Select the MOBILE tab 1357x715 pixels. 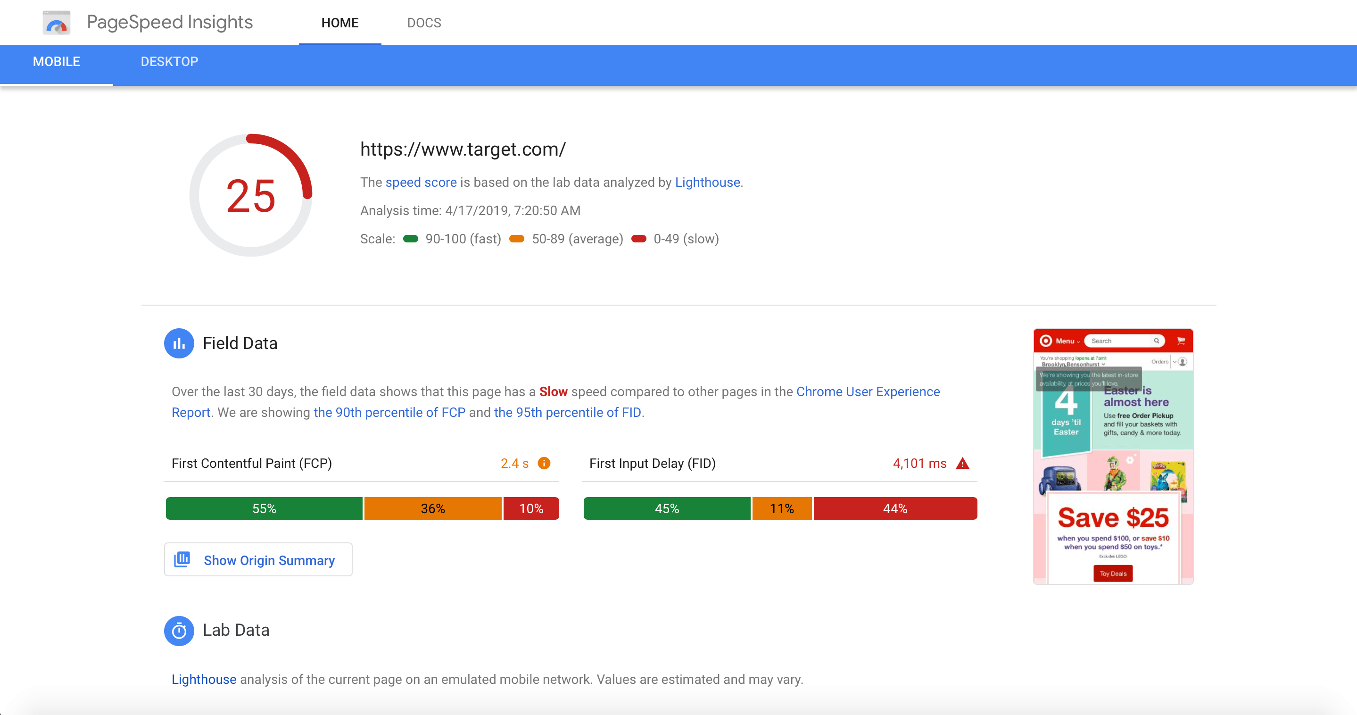[57, 62]
